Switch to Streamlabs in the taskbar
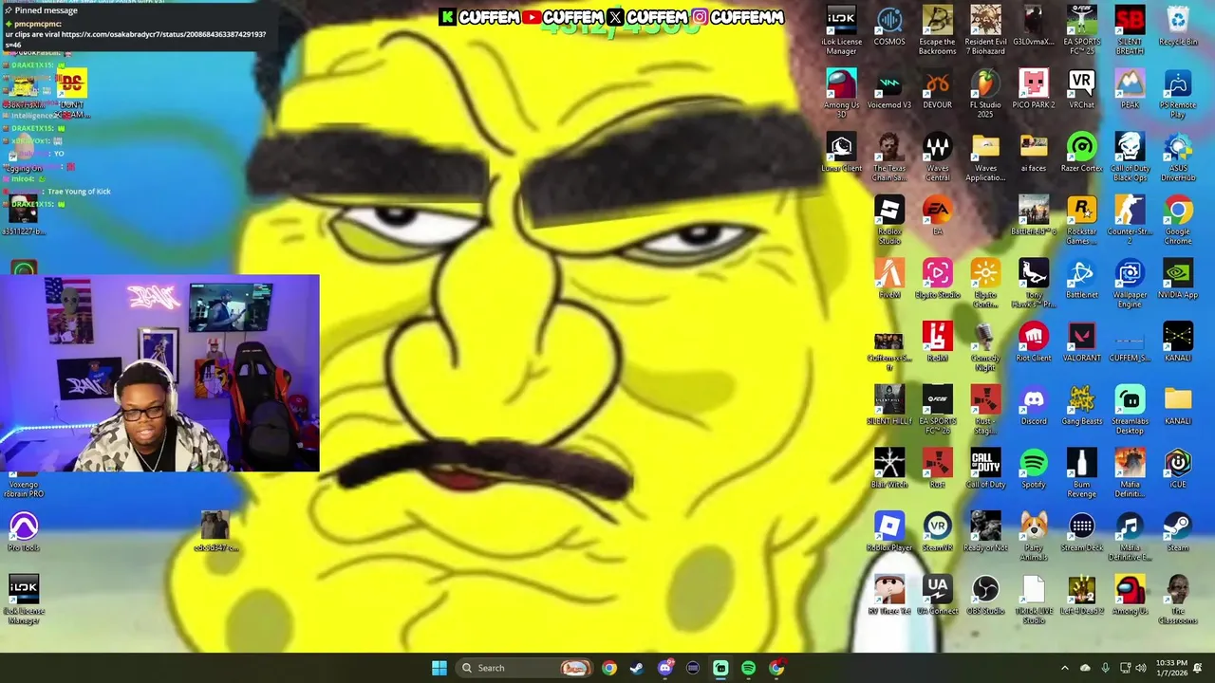 tap(720, 668)
